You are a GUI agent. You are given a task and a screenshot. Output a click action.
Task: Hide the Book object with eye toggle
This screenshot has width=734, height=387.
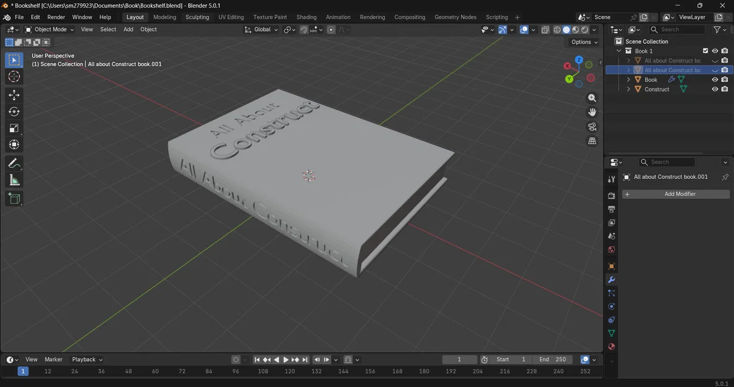coord(715,79)
